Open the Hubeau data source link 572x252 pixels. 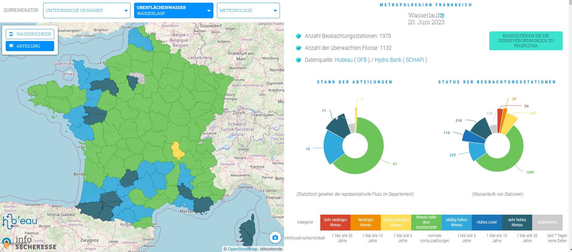click(x=343, y=60)
